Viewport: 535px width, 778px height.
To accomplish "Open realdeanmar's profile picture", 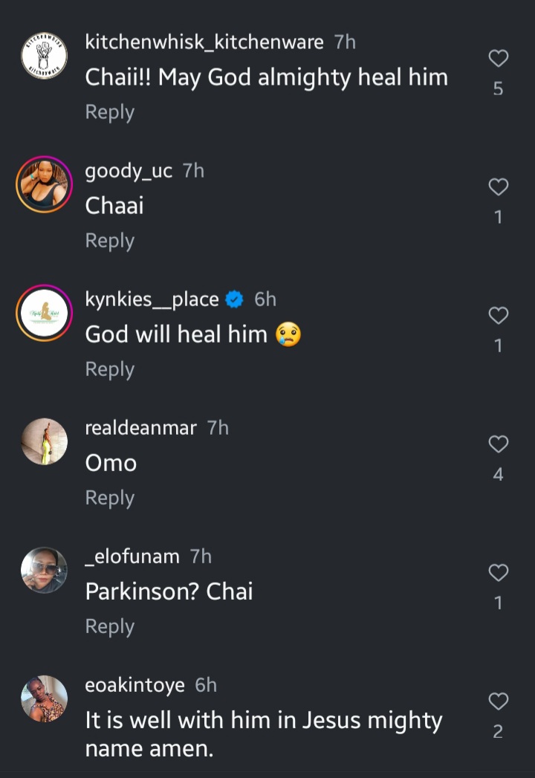I will coord(43,442).
